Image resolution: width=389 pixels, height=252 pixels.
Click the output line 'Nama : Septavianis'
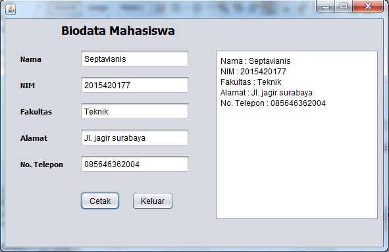coord(255,61)
